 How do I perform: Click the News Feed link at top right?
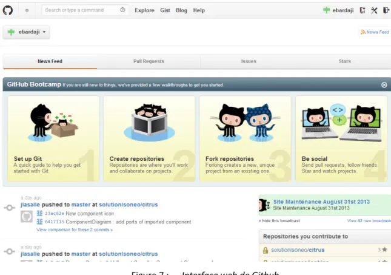click(378, 32)
